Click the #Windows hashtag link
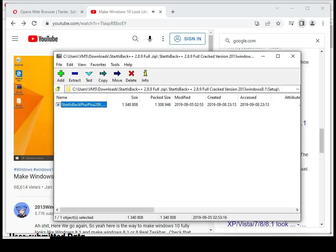336x252 pixels. tap(23, 170)
